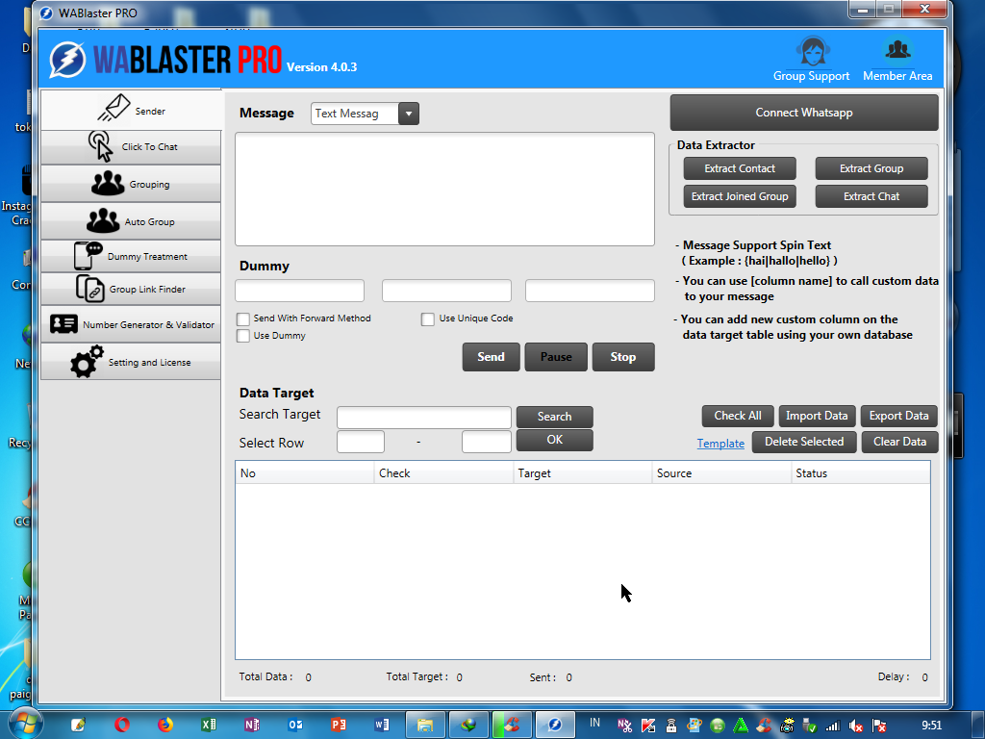985x739 pixels.
Task: Open the Template link
Action: [720, 444]
